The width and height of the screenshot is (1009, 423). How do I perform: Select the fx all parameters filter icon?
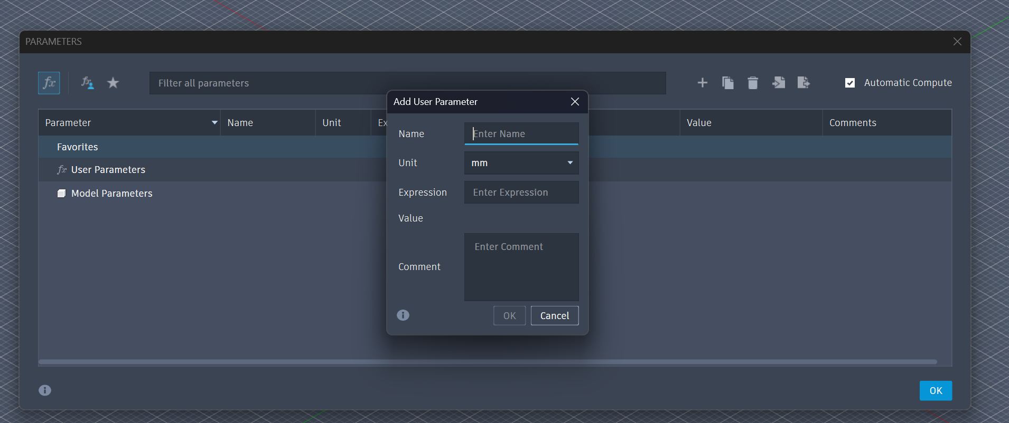49,83
